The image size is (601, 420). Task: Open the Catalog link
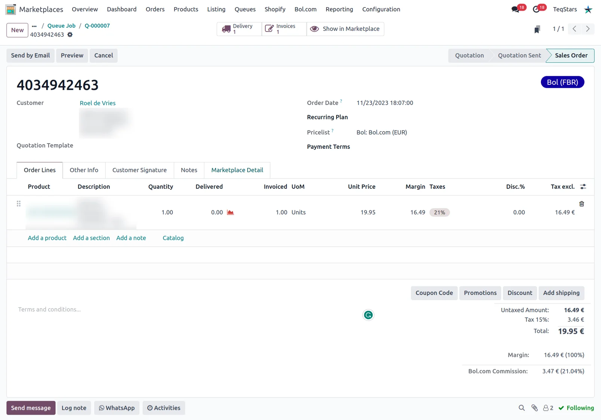(173, 238)
